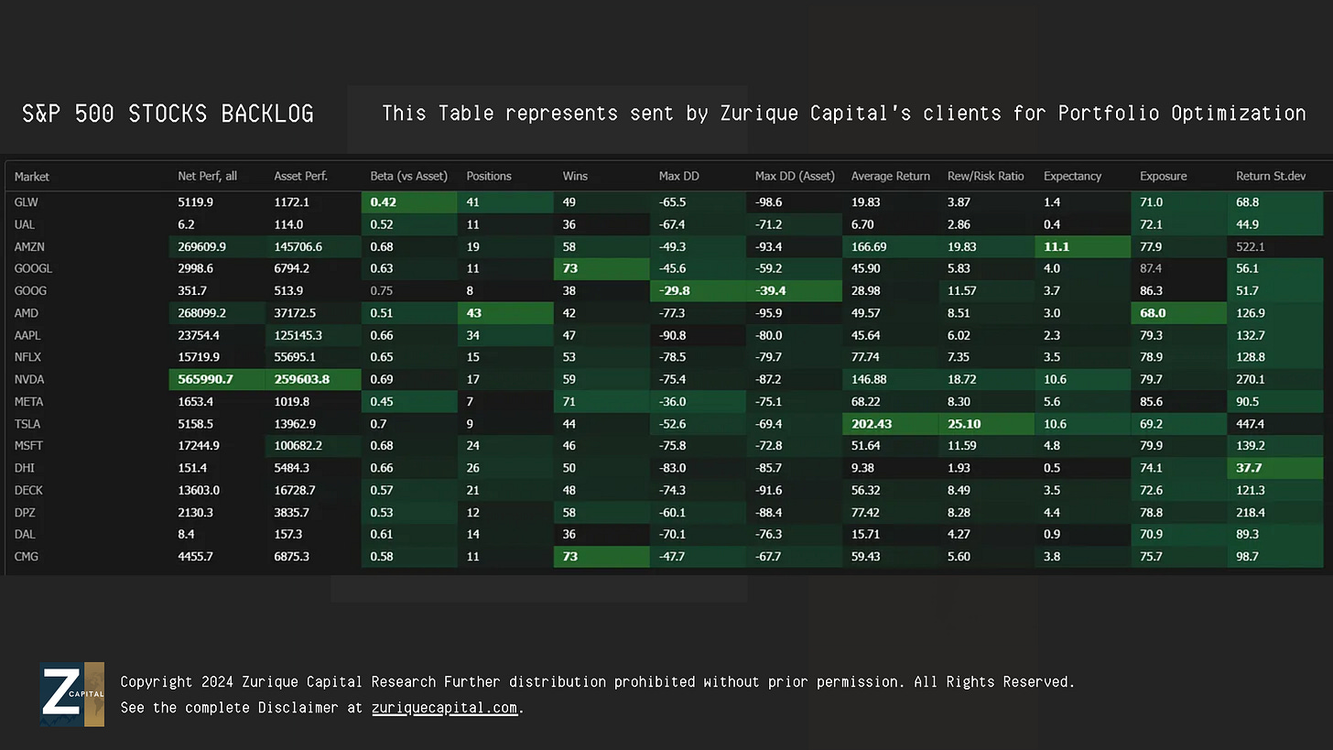Sort by the Positions column header
The image size is (1333, 750).
point(489,176)
